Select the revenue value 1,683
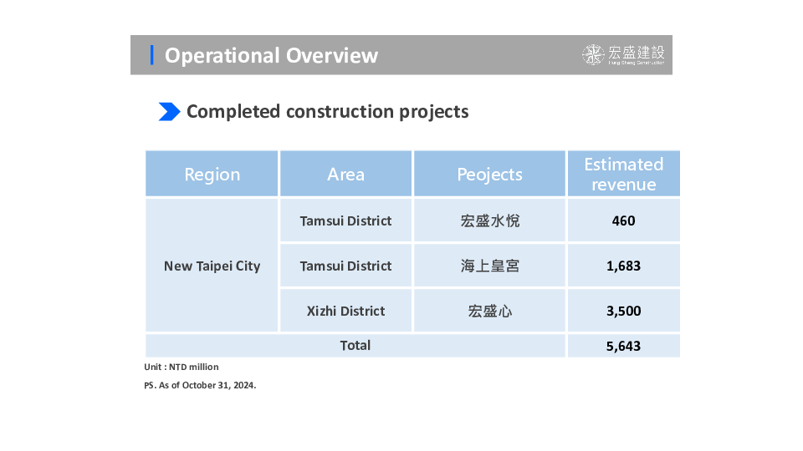 click(623, 266)
